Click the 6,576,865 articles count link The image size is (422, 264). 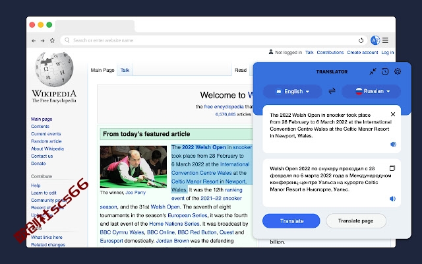click(226, 114)
